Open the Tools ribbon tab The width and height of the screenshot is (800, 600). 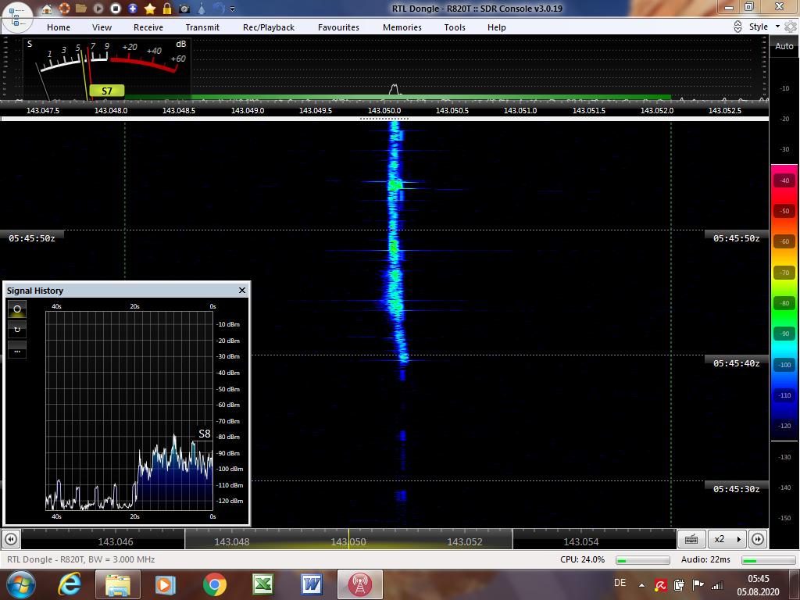pyautogui.click(x=455, y=27)
